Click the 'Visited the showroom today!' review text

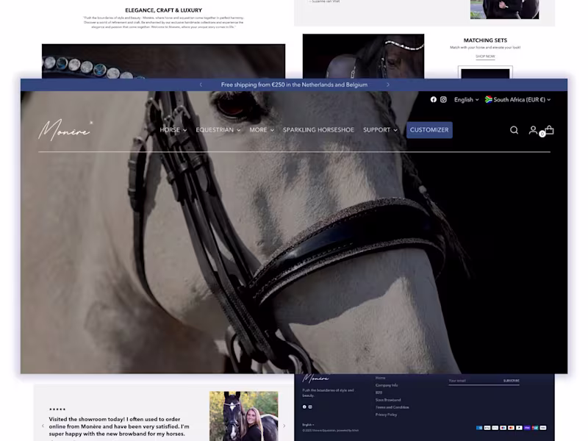tap(119, 426)
